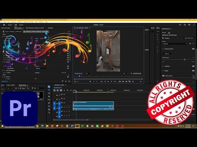This screenshot has height=147, width=197.
Task: Step forward one frame in Program monitor
Action: (112, 81)
